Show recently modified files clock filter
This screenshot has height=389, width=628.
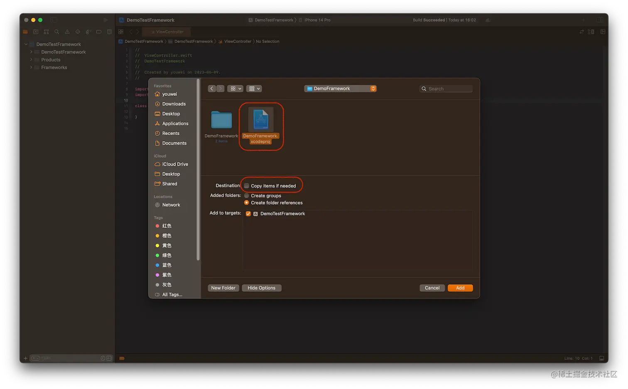pyautogui.click(x=103, y=358)
